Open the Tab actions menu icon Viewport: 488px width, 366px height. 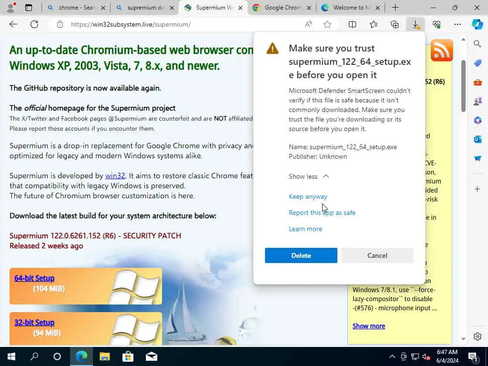pyautogui.click(x=28, y=8)
